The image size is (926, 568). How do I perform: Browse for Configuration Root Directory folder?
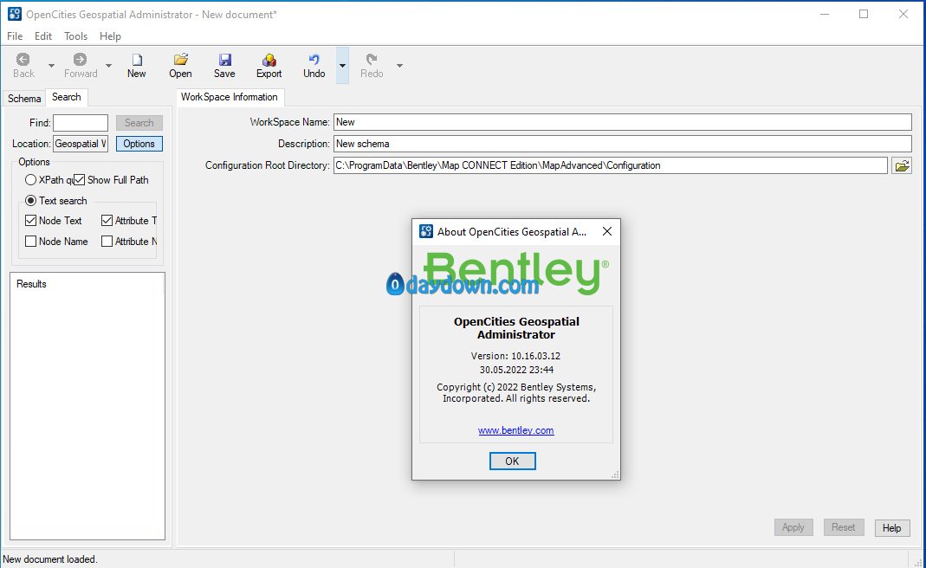point(902,166)
